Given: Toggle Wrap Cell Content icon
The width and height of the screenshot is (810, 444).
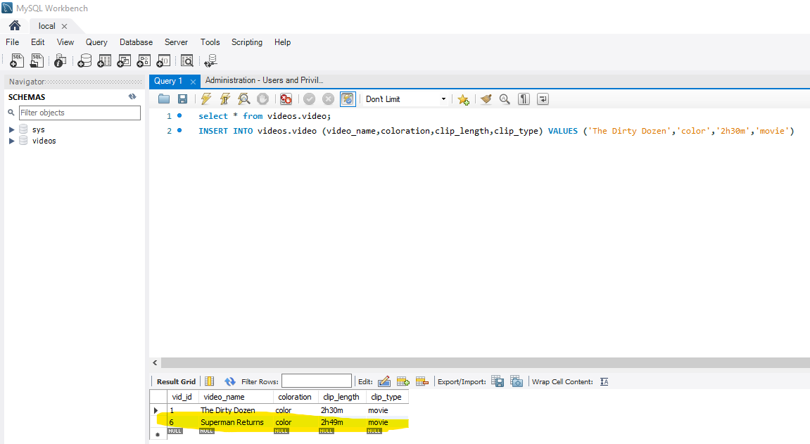Looking at the screenshot, I should pyautogui.click(x=605, y=381).
